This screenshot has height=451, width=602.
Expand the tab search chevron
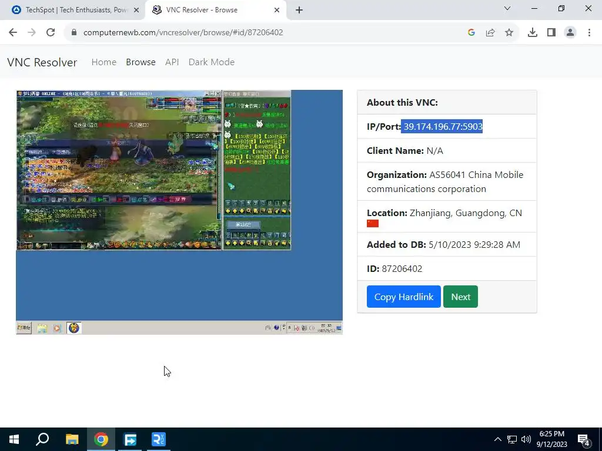click(x=507, y=8)
